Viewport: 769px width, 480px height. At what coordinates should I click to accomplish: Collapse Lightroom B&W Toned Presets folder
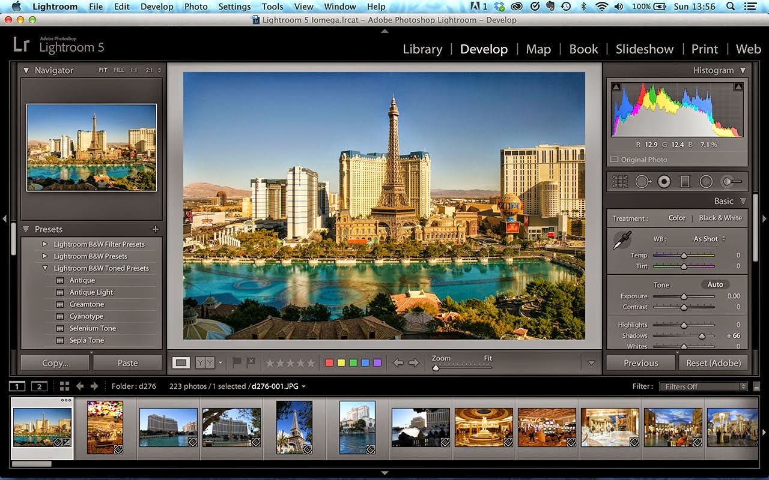[x=44, y=268]
